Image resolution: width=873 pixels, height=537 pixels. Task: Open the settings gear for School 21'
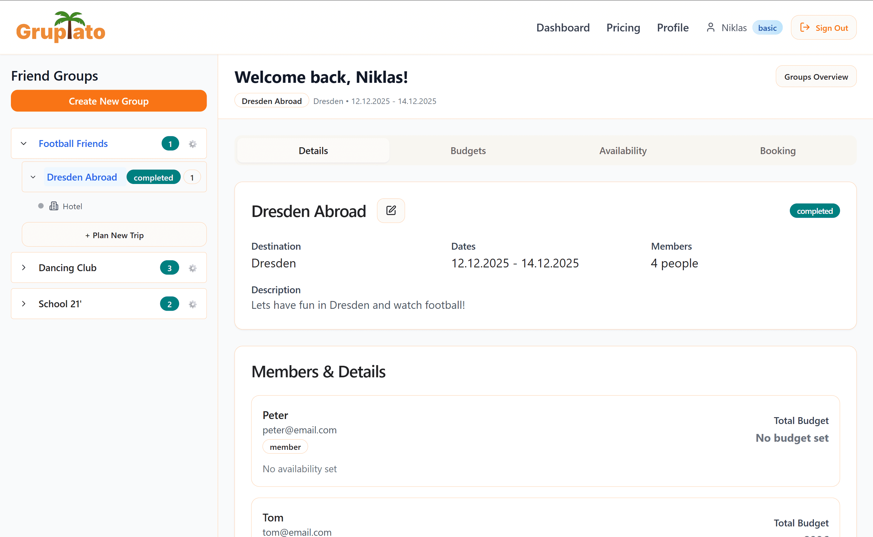pos(192,304)
